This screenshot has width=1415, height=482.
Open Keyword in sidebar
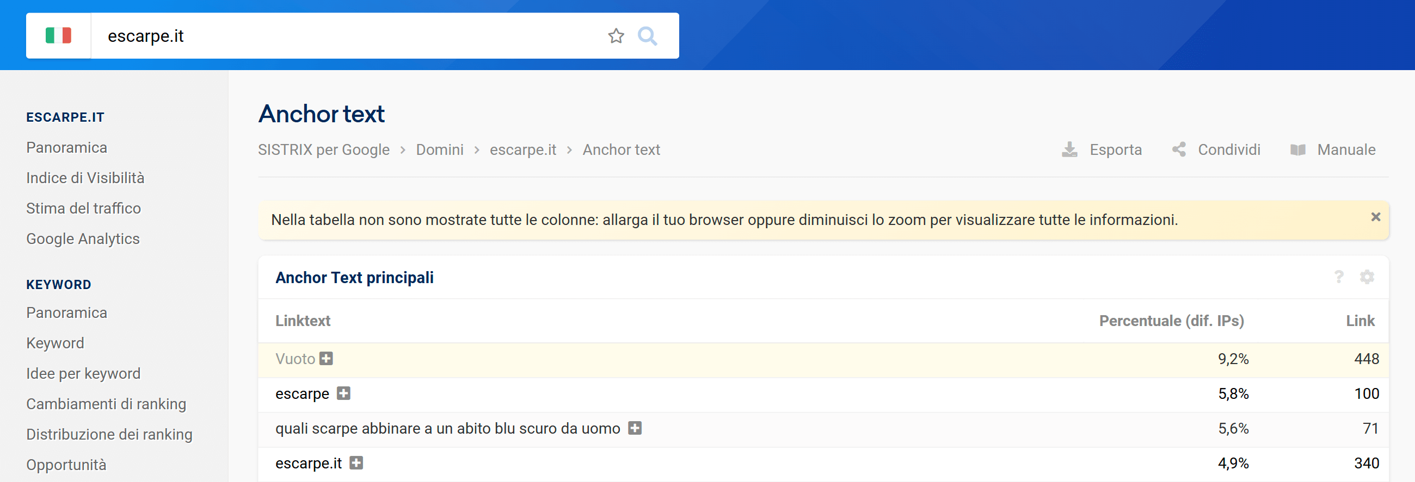[x=55, y=343]
